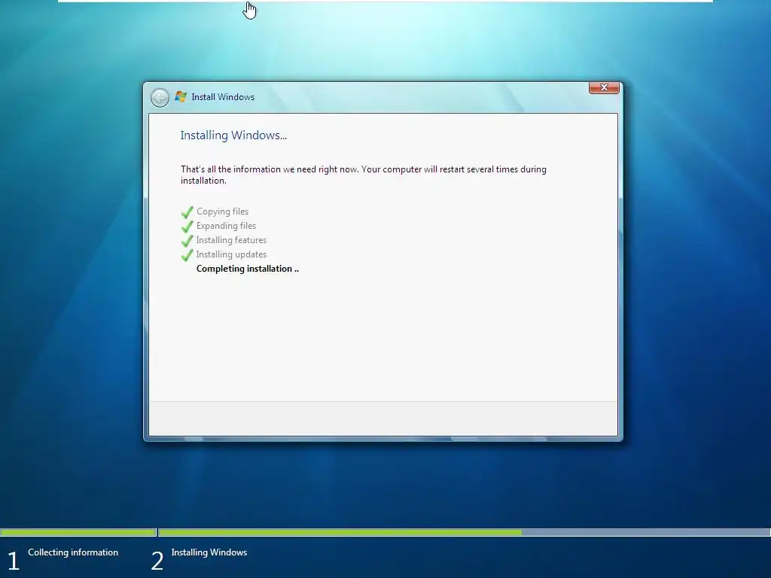Image resolution: width=771 pixels, height=578 pixels.
Task: Click the Windows flag logo icon
Action: pyautogui.click(x=181, y=97)
